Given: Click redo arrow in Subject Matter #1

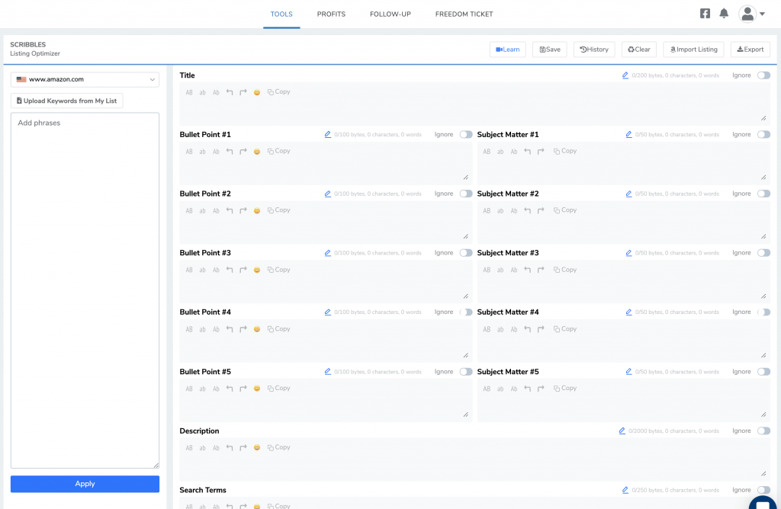Looking at the screenshot, I should pyautogui.click(x=541, y=152).
